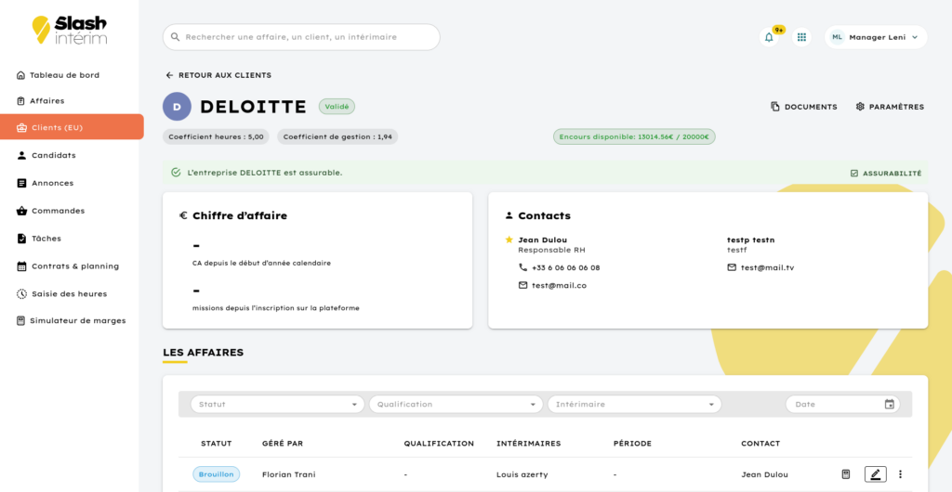Click the back arrow to clients
The height and width of the screenshot is (492, 952).
(x=169, y=75)
